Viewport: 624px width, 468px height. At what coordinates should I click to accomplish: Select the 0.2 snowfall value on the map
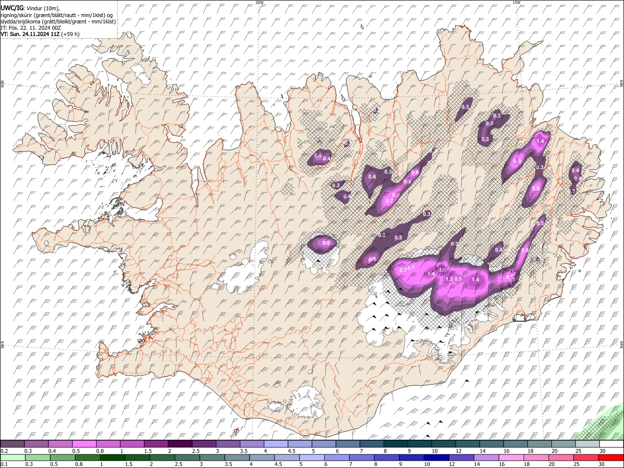[x=382, y=235]
